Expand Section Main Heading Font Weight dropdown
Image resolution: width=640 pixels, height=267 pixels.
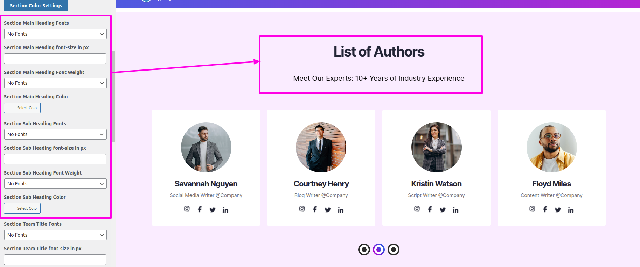[55, 83]
